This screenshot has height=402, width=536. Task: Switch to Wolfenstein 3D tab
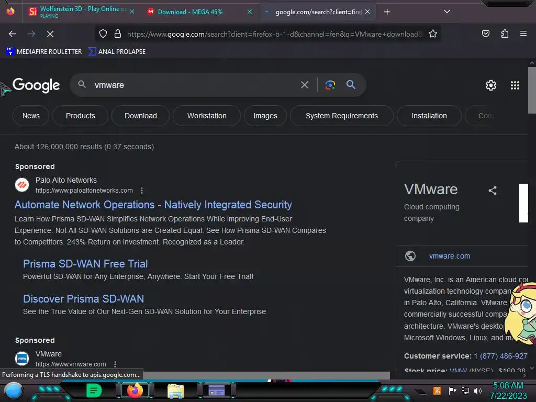pyautogui.click(x=81, y=12)
